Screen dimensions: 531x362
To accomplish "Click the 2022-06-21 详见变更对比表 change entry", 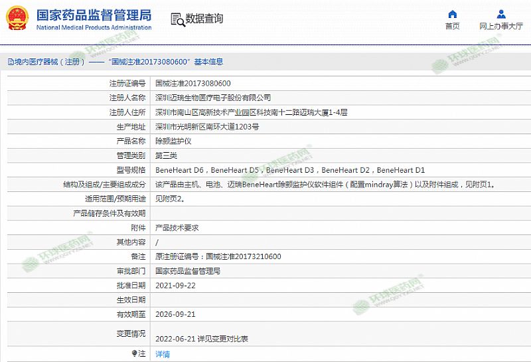I will 202,338.
